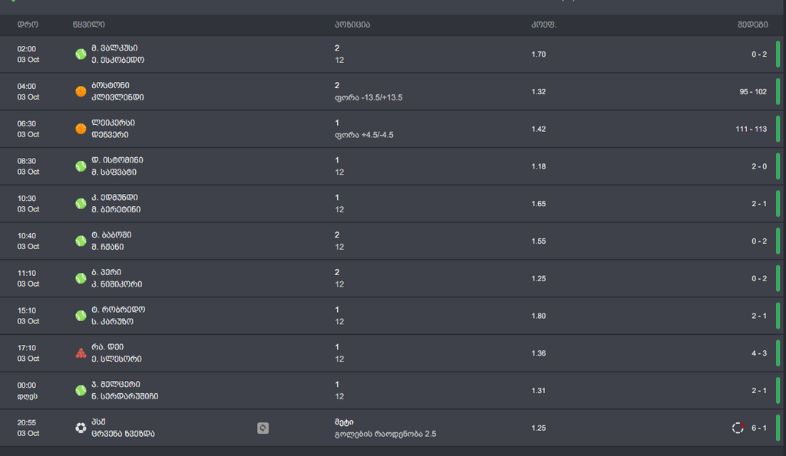
Task: Click the დრო column header
Action: pos(28,25)
